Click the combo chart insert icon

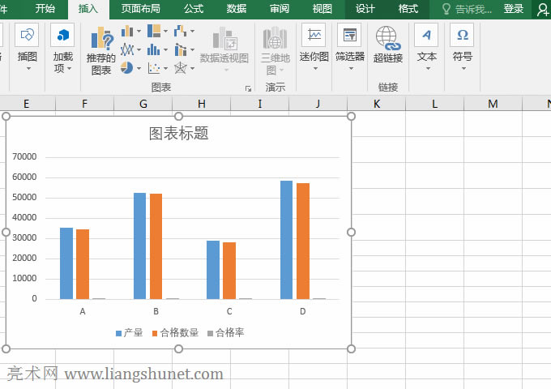pos(180,49)
